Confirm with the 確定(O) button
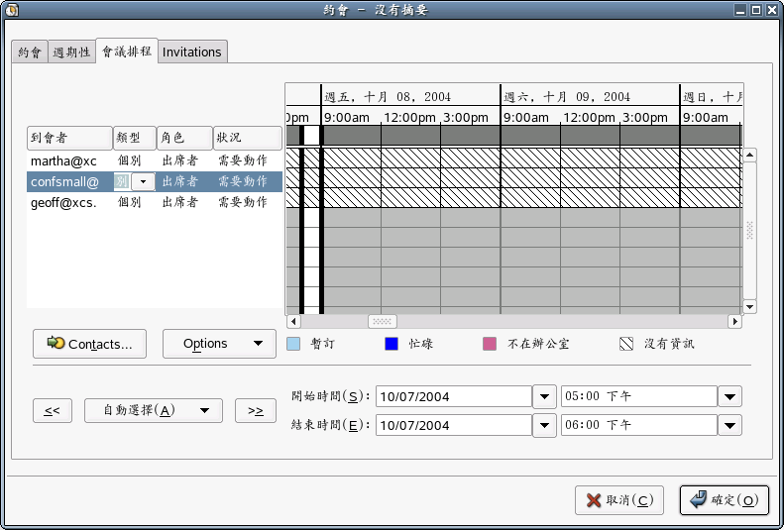The width and height of the screenshot is (784, 530). click(x=724, y=500)
